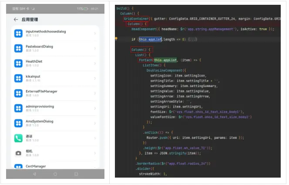
Task: Click the valueFontSize property line
Action: [202, 118]
